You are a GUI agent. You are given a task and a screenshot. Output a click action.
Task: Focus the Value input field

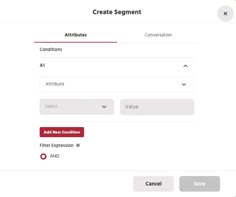(157, 107)
